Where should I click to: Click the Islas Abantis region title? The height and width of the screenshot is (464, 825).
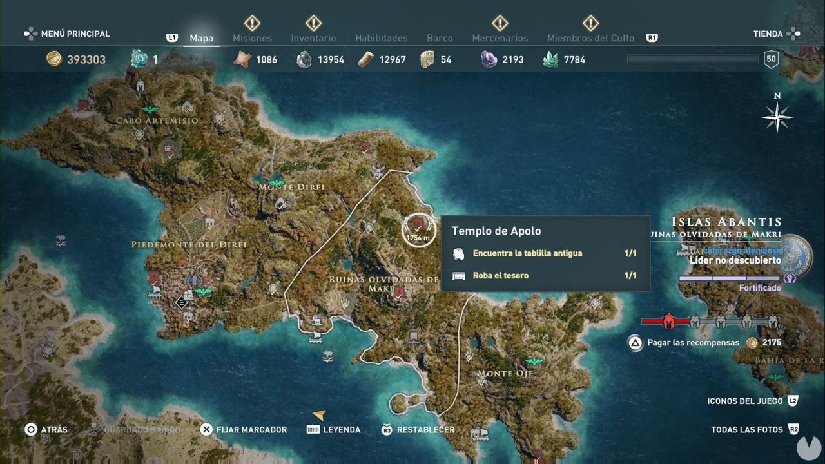[726, 222]
